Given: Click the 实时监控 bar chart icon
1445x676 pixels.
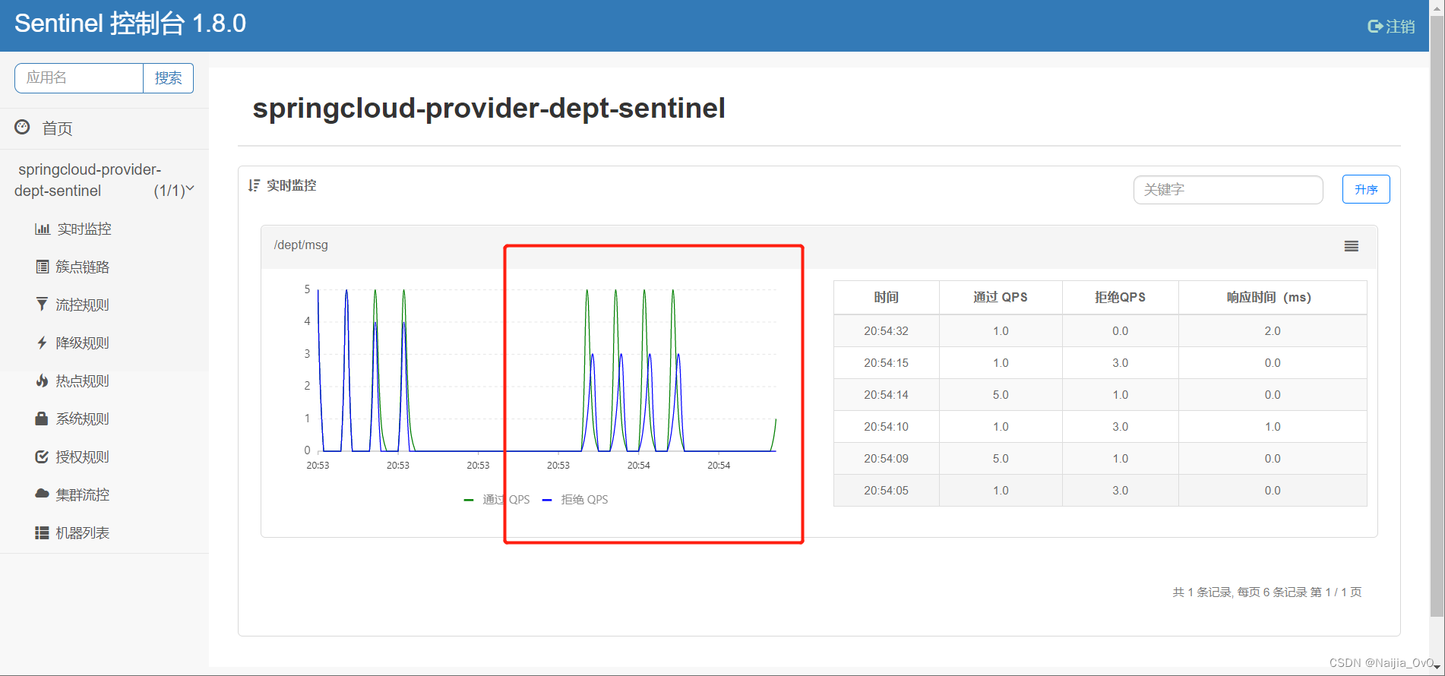Looking at the screenshot, I should click(x=43, y=229).
